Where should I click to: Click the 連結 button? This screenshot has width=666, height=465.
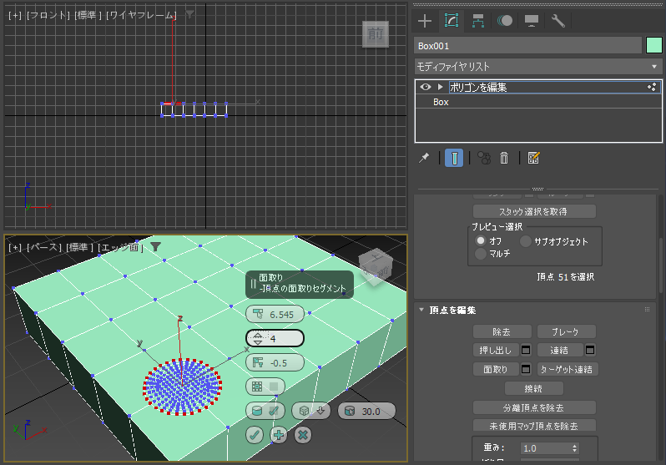[x=559, y=351]
